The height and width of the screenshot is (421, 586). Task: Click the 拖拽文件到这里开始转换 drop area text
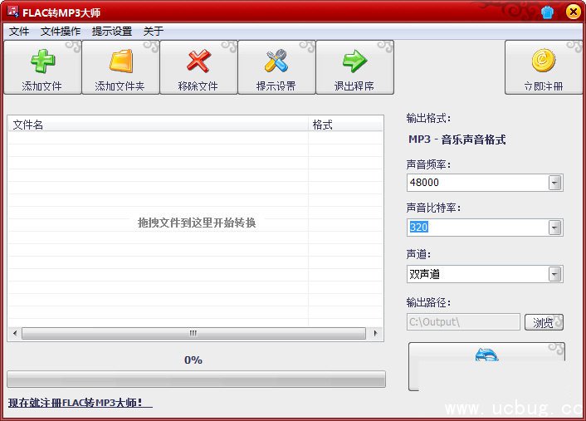pos(197,223)
